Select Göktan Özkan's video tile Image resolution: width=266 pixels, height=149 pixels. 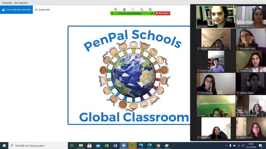(x=251, y=83)
